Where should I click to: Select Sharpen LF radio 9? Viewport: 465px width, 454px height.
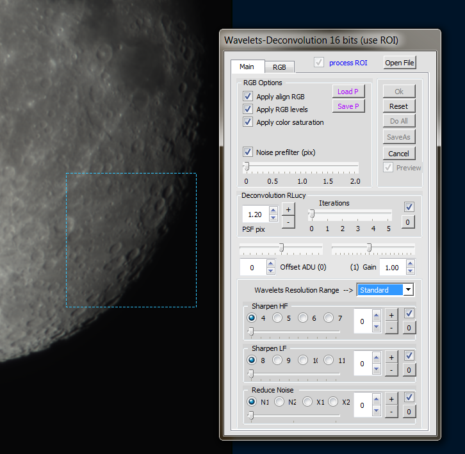pyautogui.click(x=277, y=360)
